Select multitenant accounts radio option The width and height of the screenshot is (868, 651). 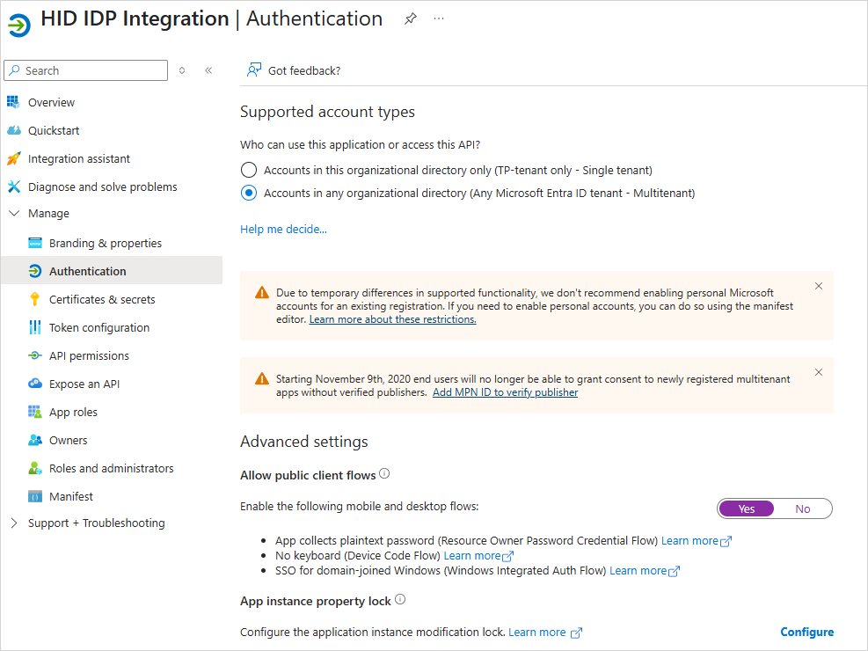point(249,193)
